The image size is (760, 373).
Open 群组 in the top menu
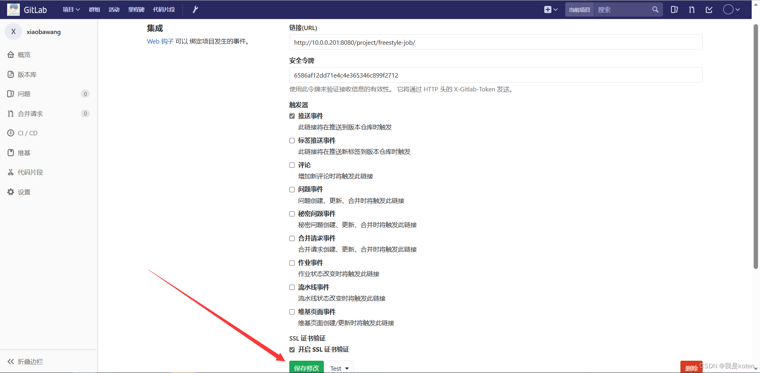[x=94, y=9]
